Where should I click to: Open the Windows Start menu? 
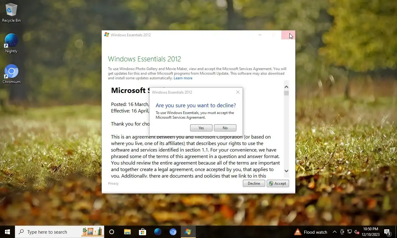(x=7, y=232)
